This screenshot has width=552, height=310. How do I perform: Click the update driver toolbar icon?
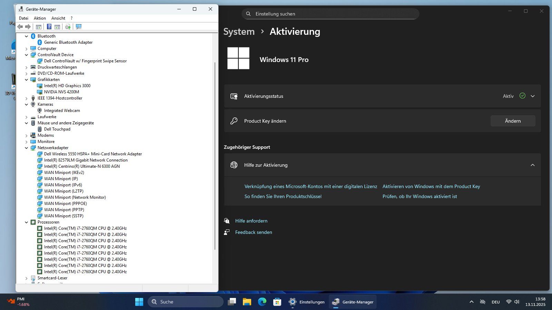pos(68,27)
